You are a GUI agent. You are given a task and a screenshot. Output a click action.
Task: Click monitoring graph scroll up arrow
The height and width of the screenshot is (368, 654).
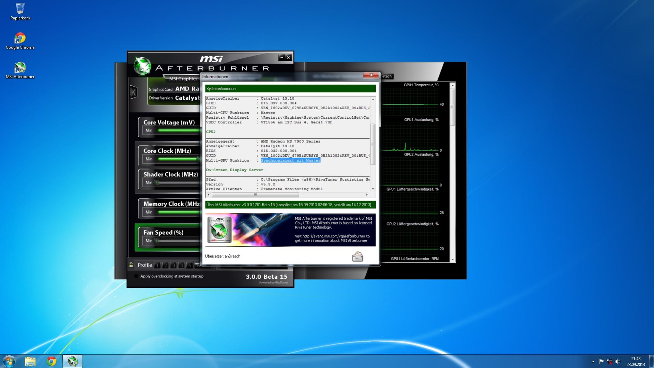pyautogui.click(x=453, y=85)
